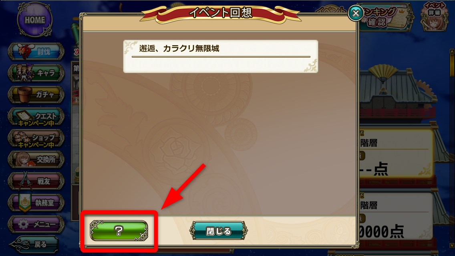The image size is (455, 256).
Task: Click the 閉じる close button
Action: point(219,231)
